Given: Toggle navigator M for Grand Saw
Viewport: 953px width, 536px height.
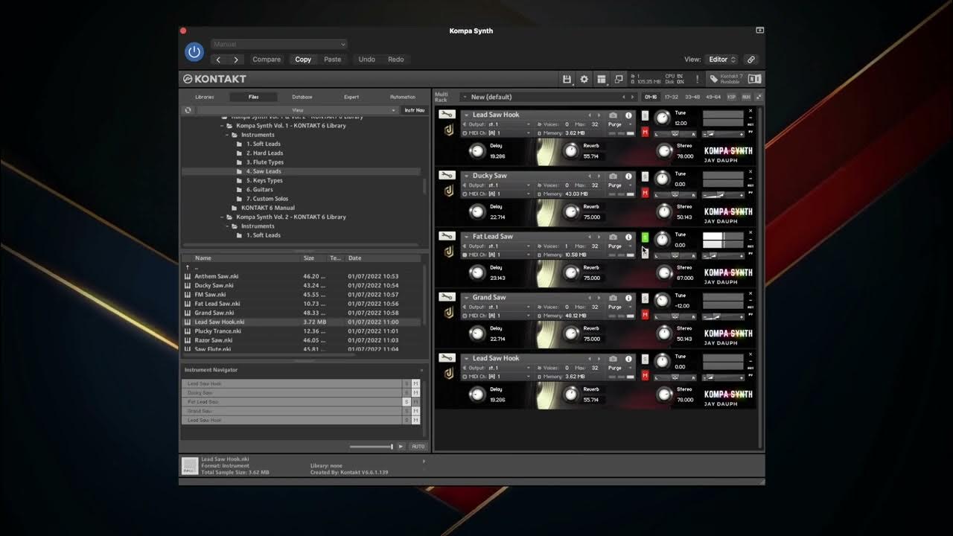Looking at the screenshot, I should (415, 411).
